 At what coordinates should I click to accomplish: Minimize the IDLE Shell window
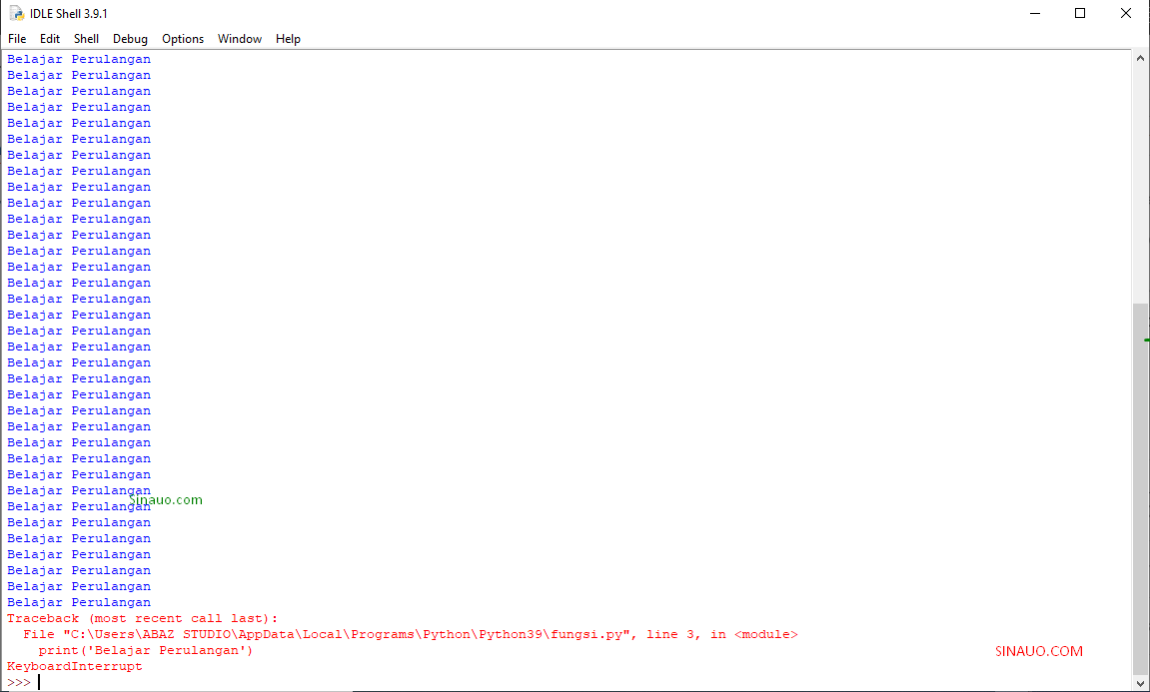point(1035,13)
